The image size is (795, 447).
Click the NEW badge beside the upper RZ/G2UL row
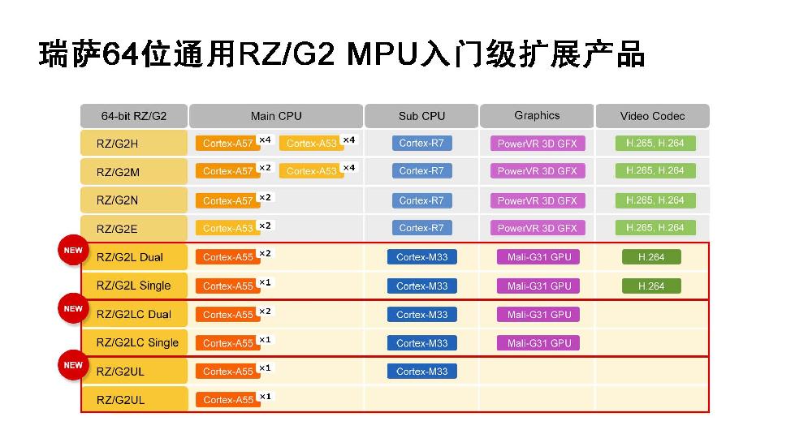pos(73,366)
